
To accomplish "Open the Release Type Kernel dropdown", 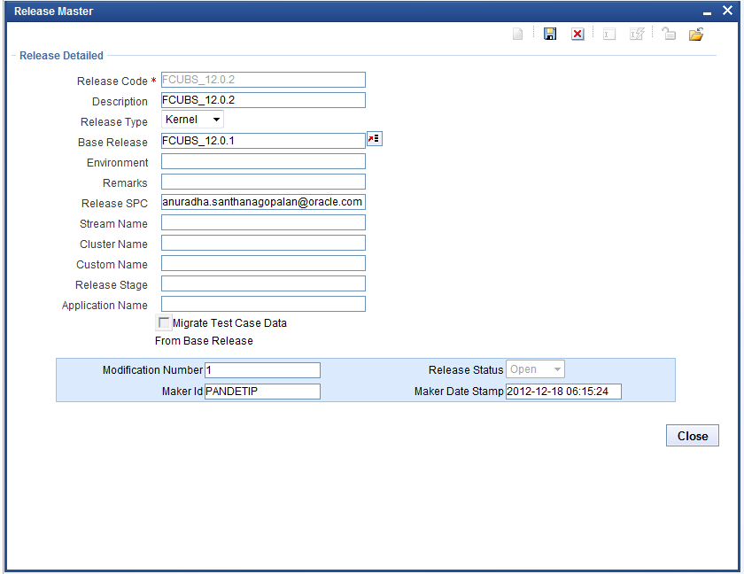I will click(x=192, y=120).
